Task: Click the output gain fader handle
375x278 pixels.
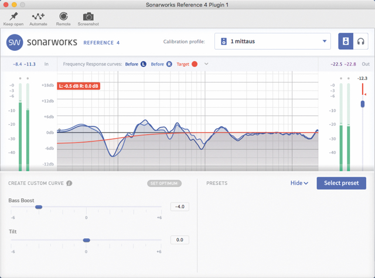Action: coord(363,104)
